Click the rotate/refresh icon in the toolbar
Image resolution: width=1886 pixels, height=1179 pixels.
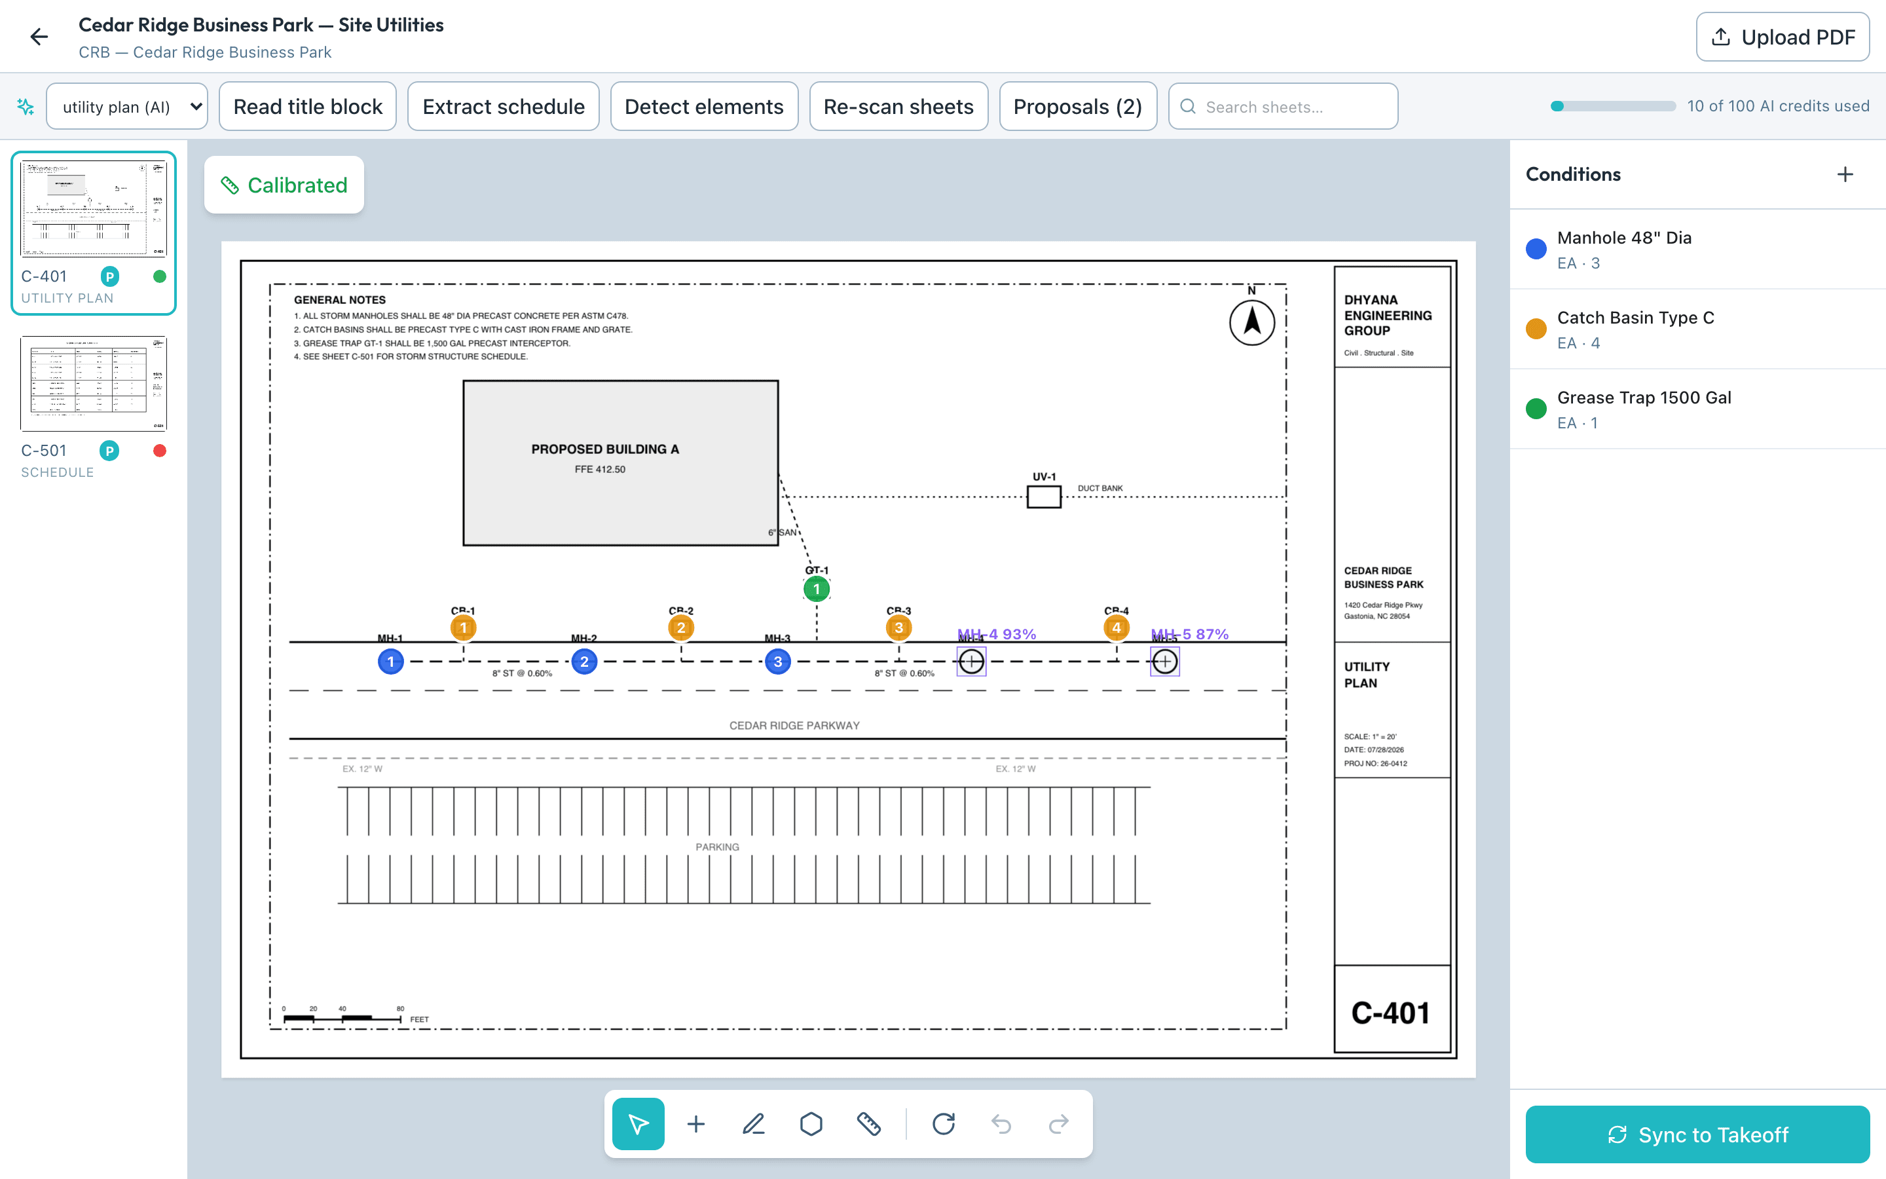coord(944,1123)
